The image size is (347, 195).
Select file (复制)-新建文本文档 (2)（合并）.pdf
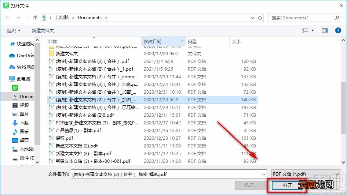152,61
